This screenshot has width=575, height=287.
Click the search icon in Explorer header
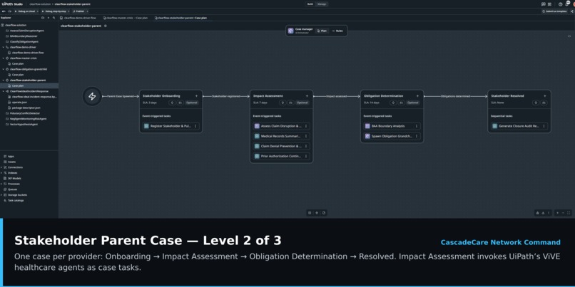(54, 18)
